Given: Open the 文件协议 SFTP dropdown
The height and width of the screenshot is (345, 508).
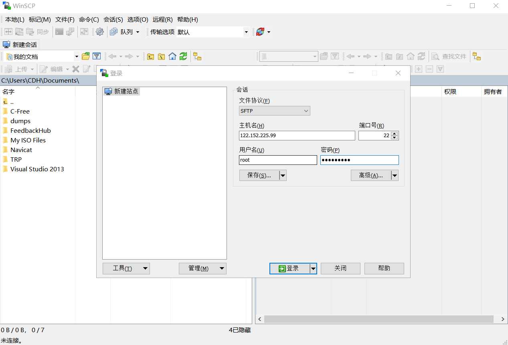Looking at the screenshot, I should coord(275,111).
